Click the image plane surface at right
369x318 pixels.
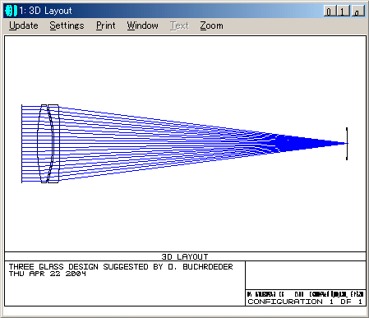[x=347, y=144]
